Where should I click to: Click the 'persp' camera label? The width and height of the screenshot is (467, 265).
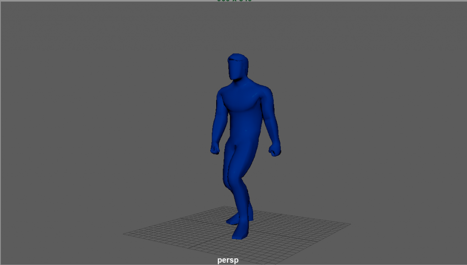(228, 260)
